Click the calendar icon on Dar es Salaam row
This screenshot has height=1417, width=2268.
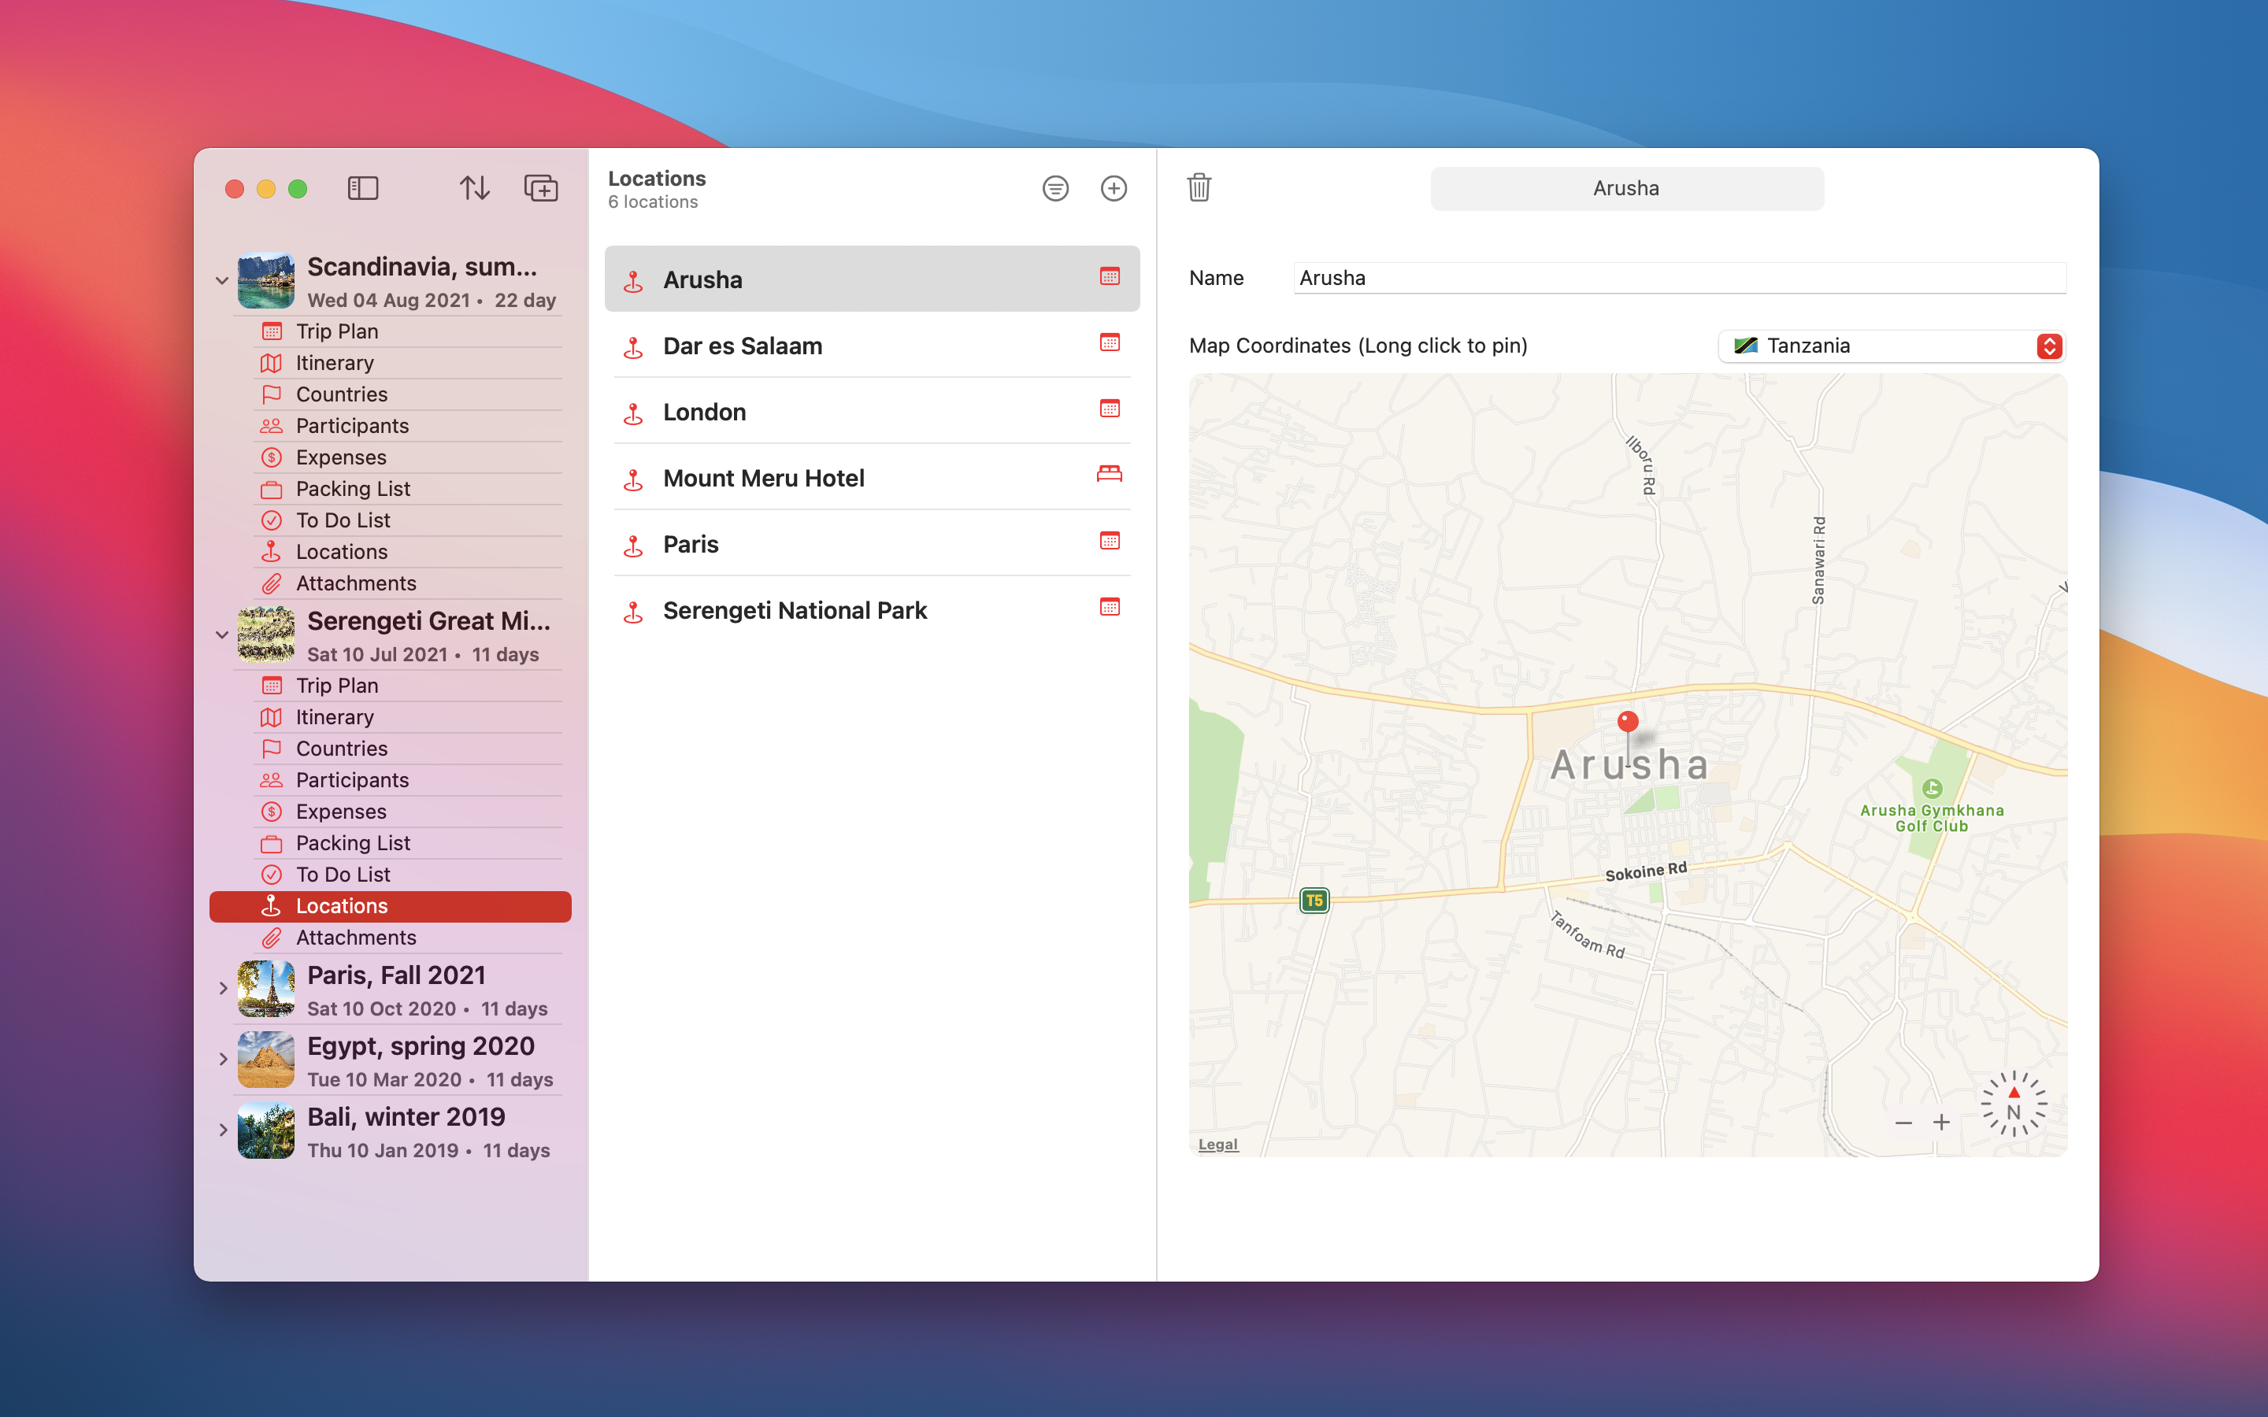coord(1110,343)
